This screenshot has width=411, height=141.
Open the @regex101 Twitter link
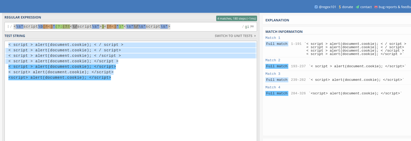(327, 7)
